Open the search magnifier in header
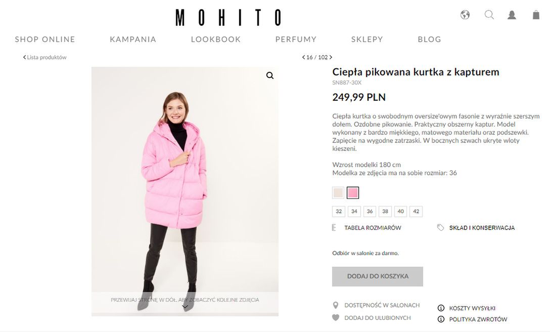This screenshot has height=332, width=550. pos(489,15)
